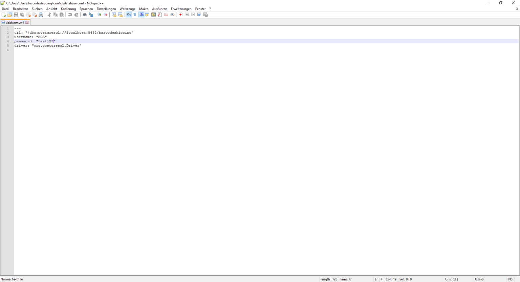
Task: Click the Copy toolbar icon
Action: click(56, 15)
